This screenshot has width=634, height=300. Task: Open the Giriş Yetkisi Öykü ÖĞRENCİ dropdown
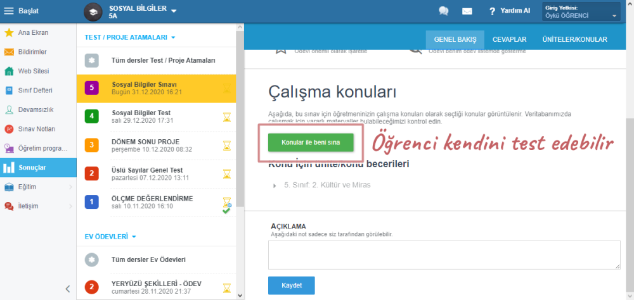click(581, 12)
